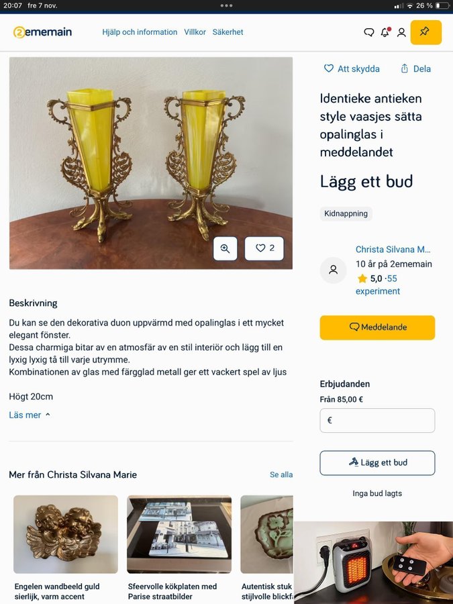Open the Villkor menu item

click(x=195, y=32)
